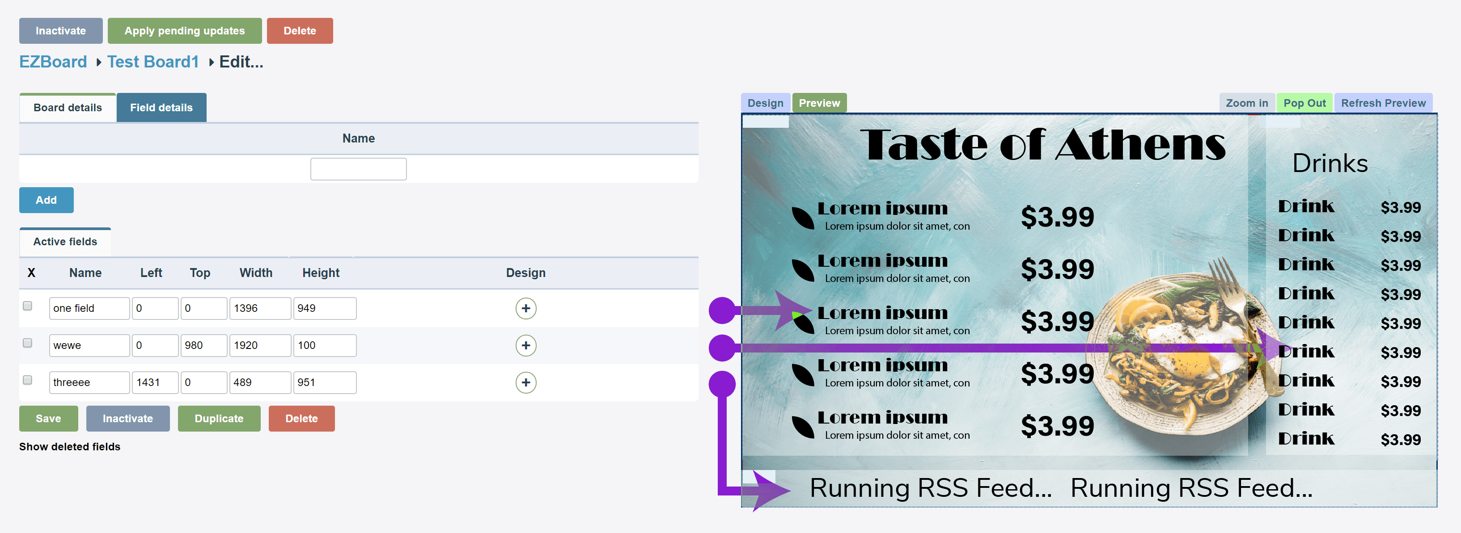Open the Design tab of the preview
Image resolution: width=1461 pixels, height=533 pixels.
(765, 103)
